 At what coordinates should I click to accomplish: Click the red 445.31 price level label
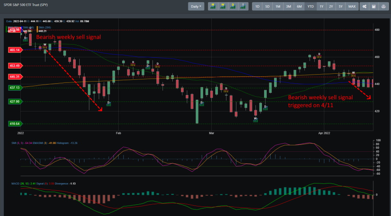(15, 77)
